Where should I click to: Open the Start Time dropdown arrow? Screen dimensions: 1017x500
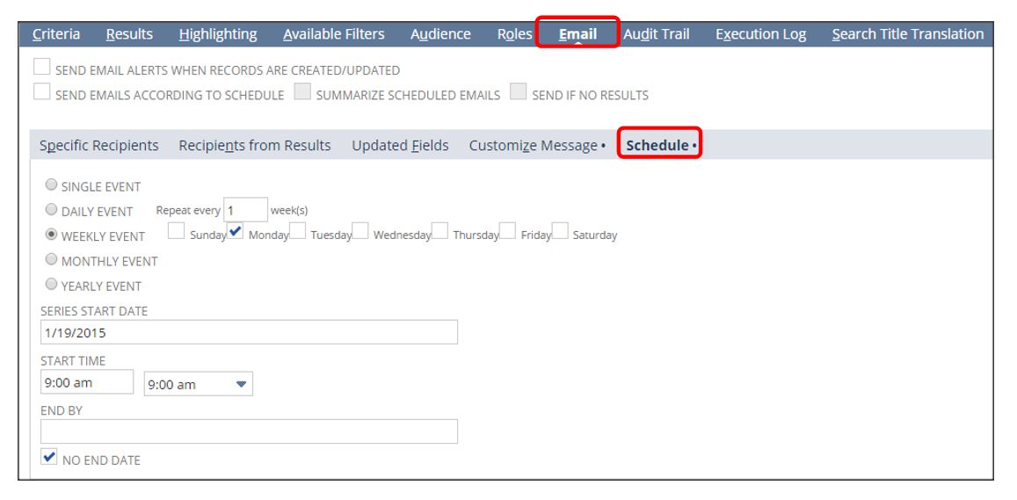(x=239, y=384)
